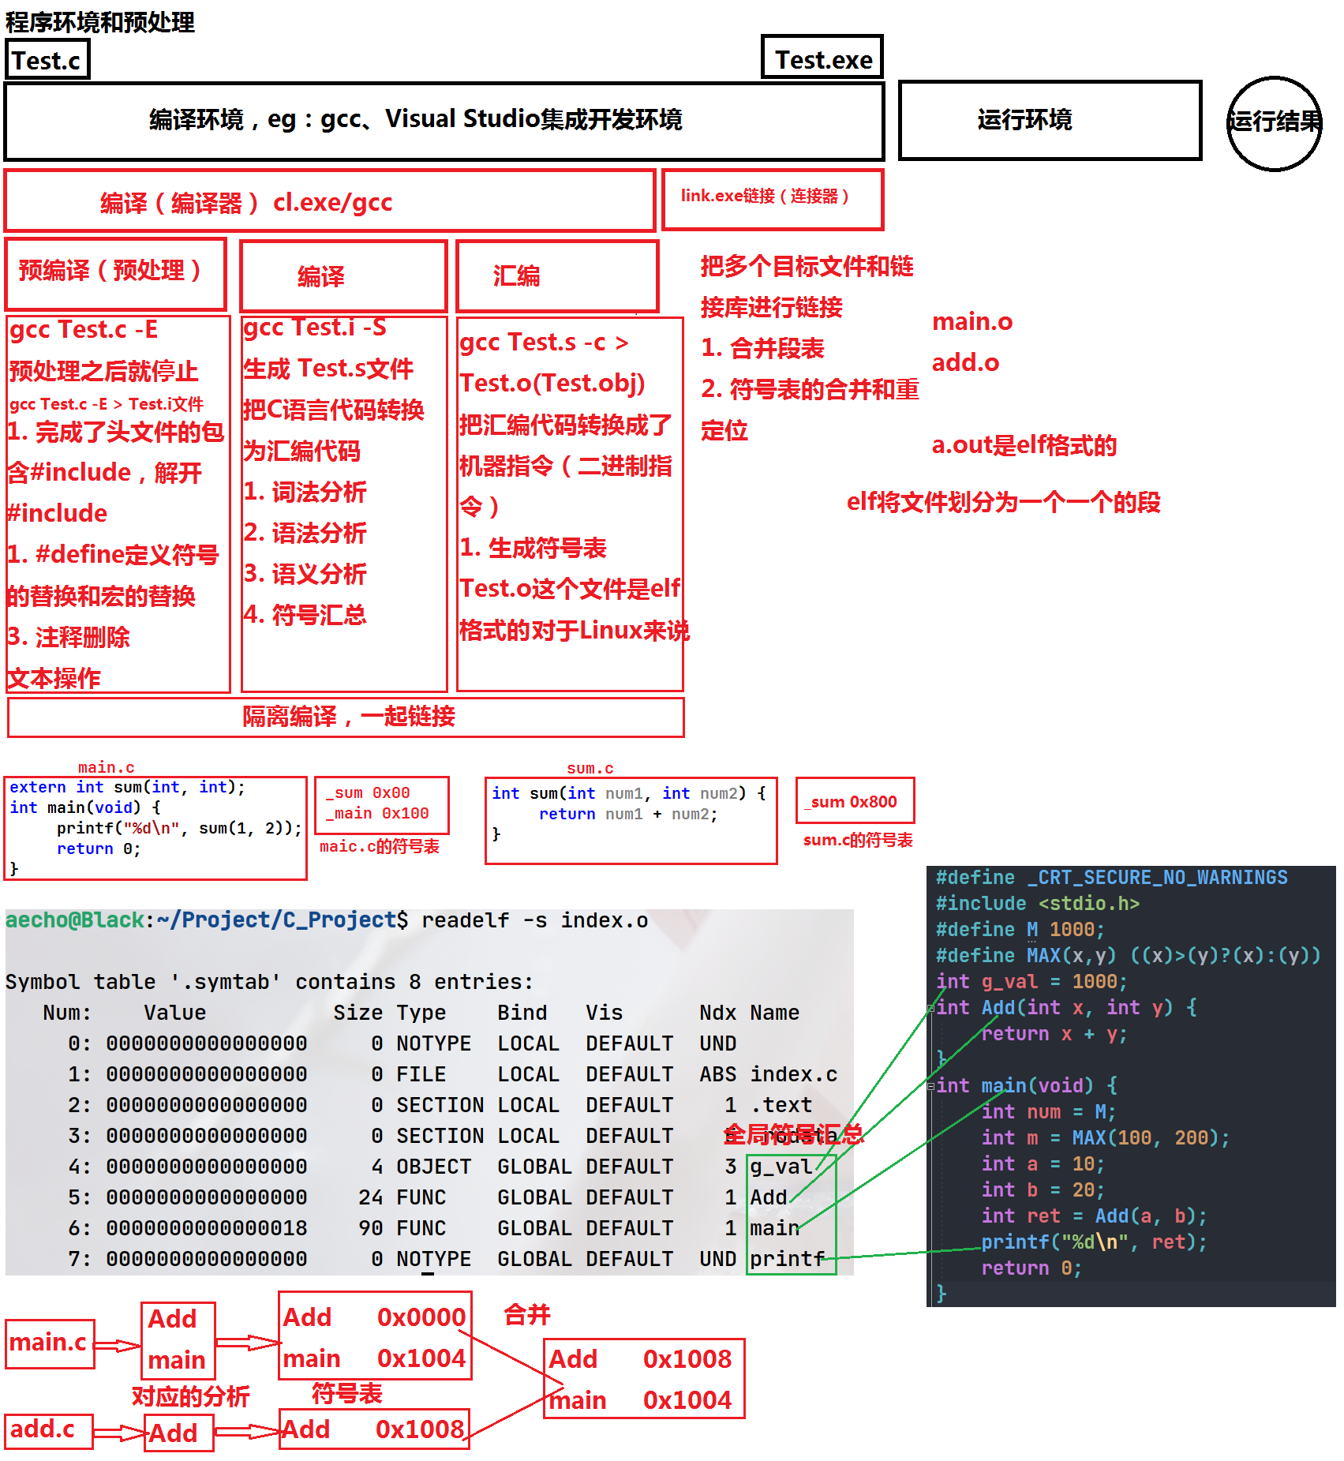Select the Test.c box
This screenshot has width=1344, height=1461.
(47, 60)
